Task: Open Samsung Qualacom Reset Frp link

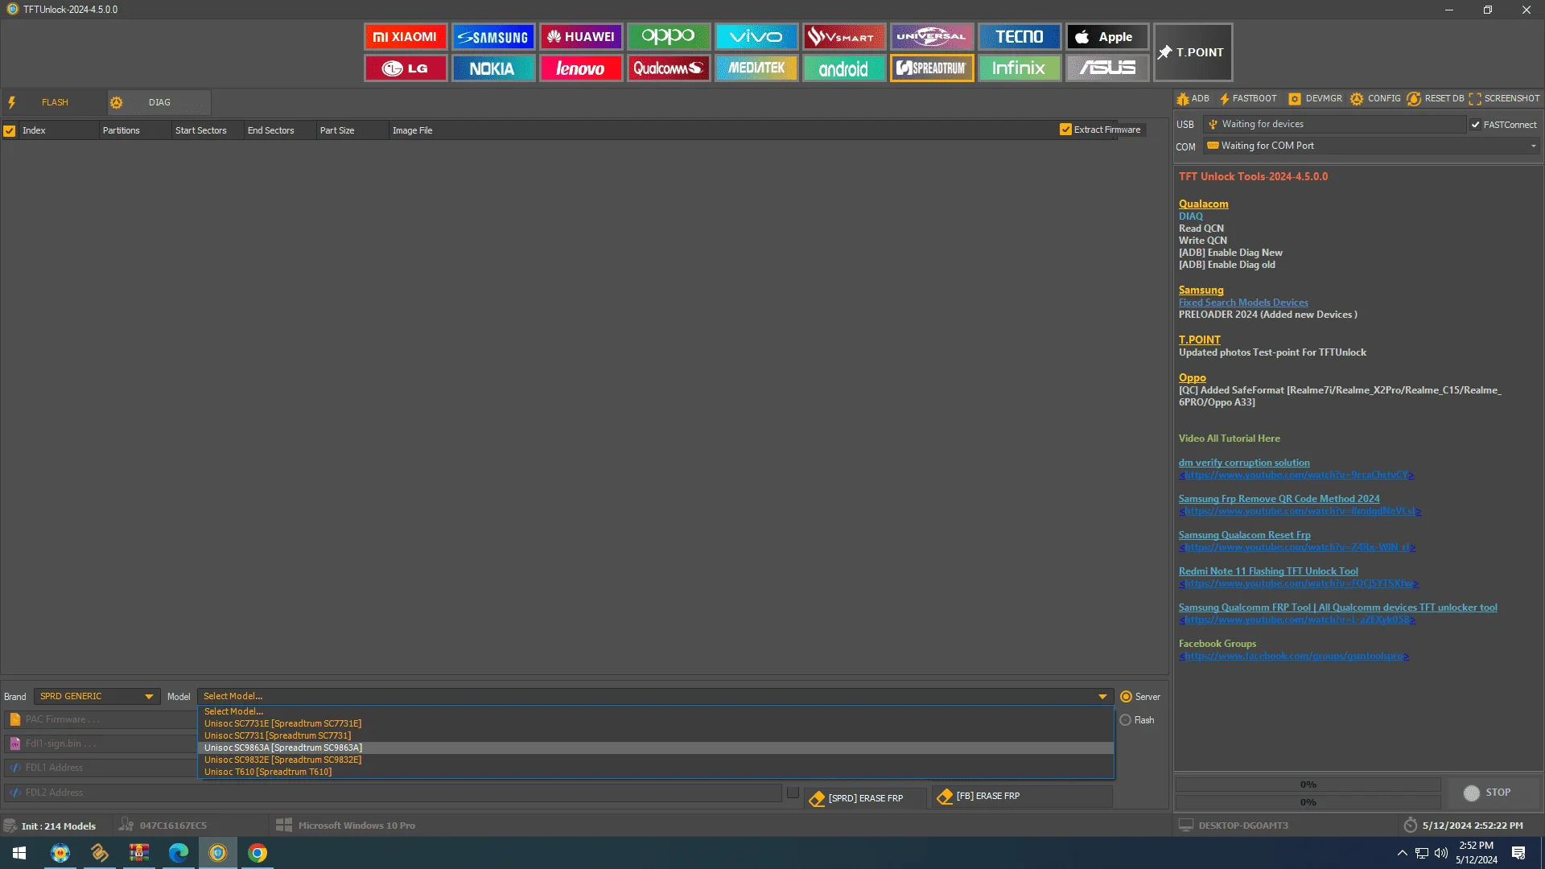Action: pyautogui.click(x=1244, y=535)
